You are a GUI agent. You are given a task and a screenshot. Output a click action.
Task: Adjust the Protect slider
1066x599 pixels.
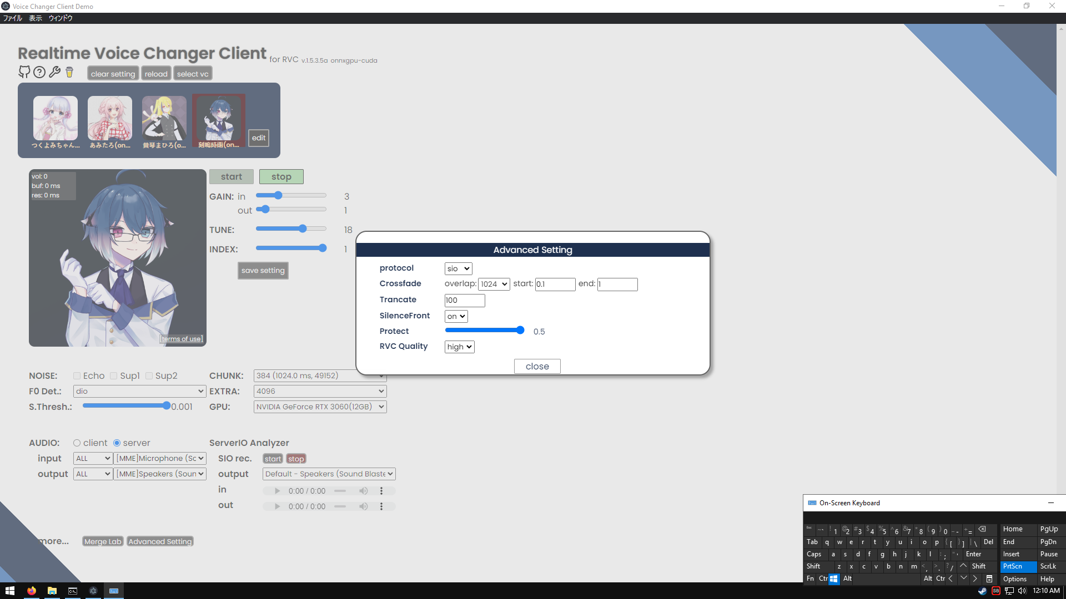(520, 330)
